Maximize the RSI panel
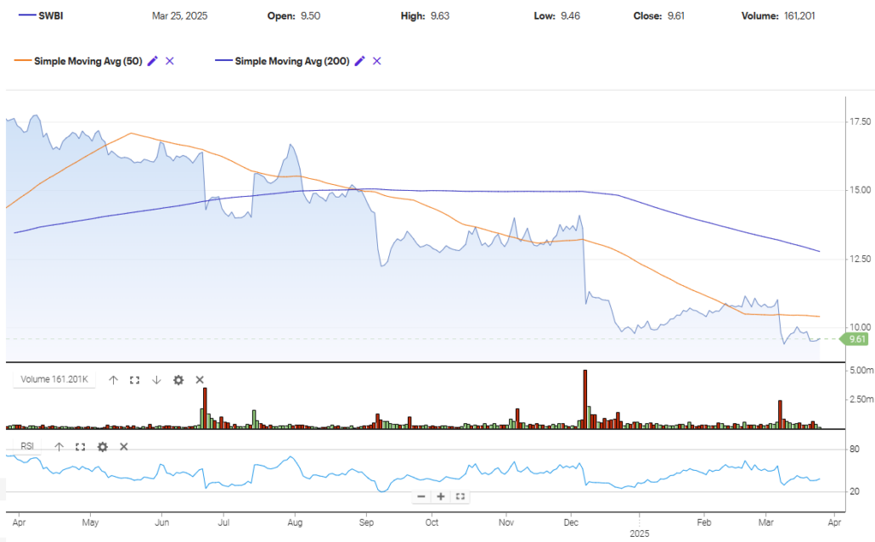Screen dimensions: 875x542 (81, 447)
